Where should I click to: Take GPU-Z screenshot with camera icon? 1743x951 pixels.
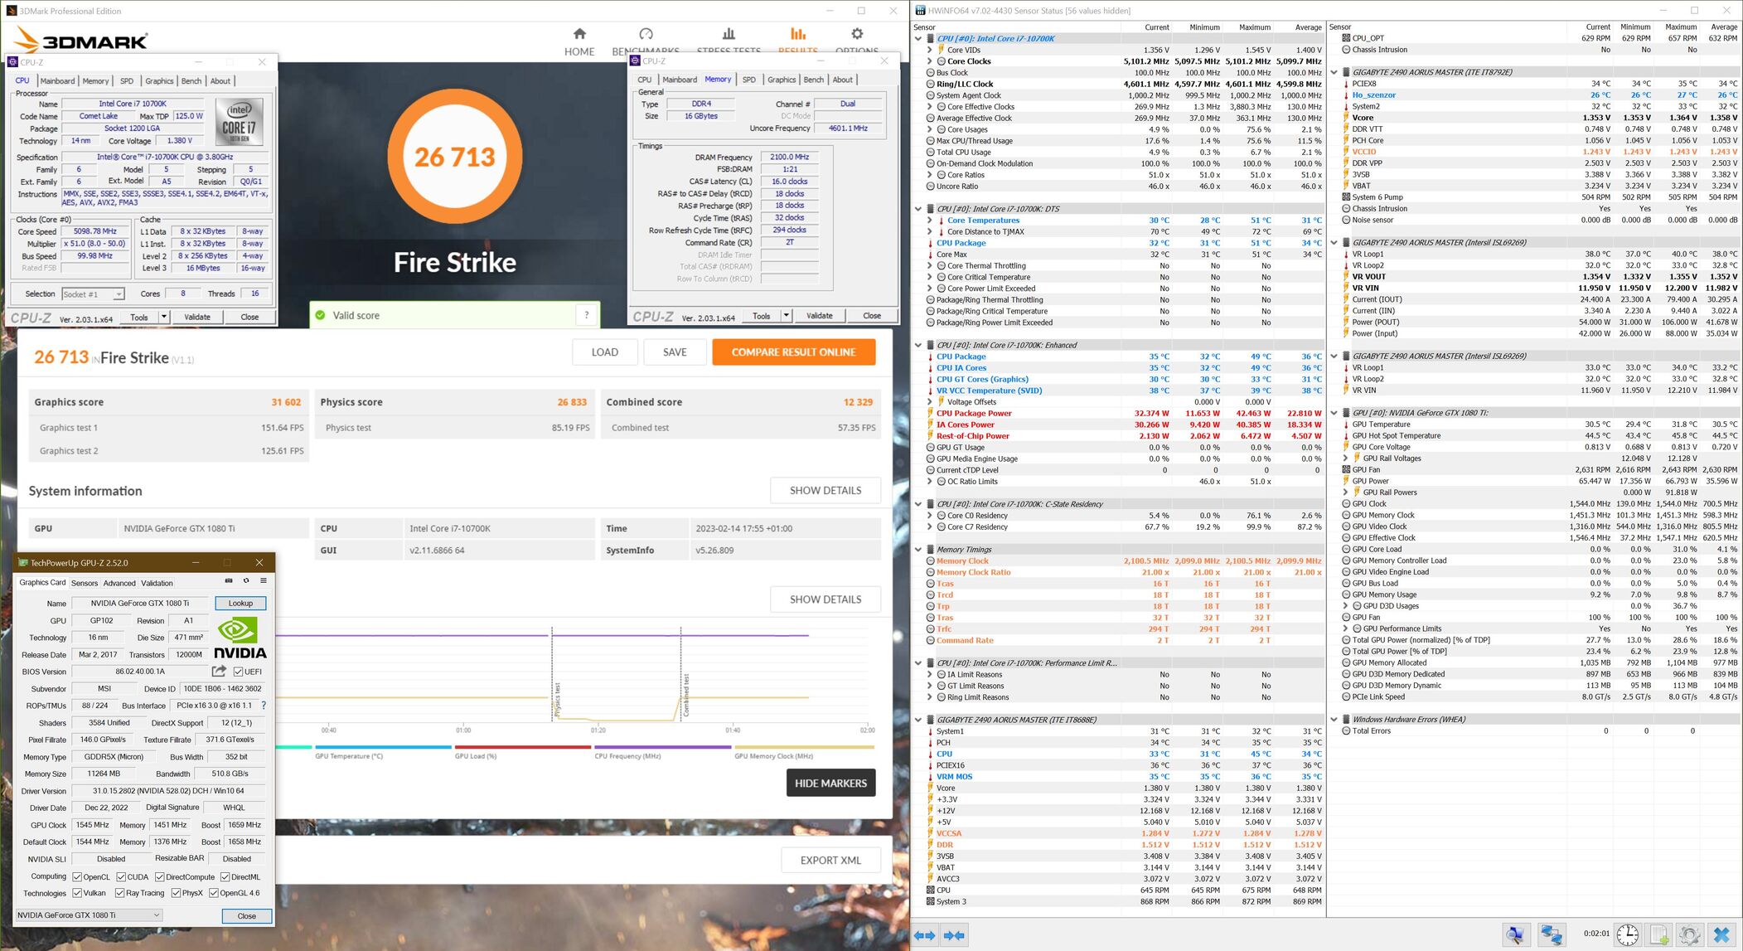[x=229, y=581]
